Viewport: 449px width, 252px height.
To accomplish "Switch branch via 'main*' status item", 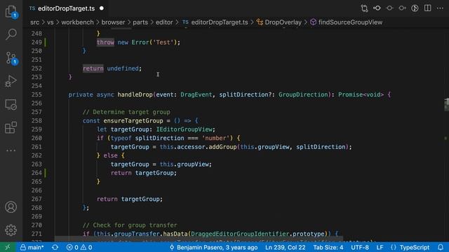I will tap(32, 247).
